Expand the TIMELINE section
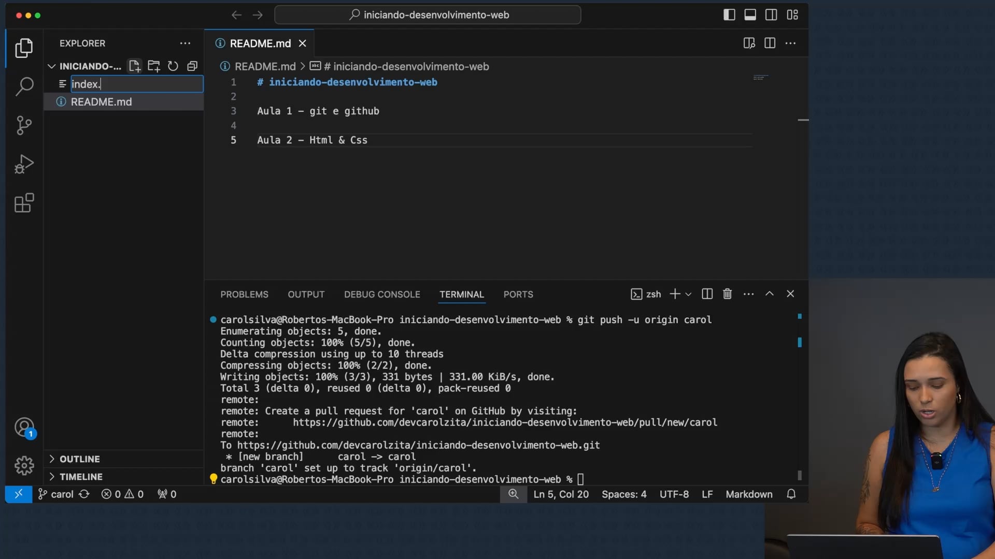The image size is (995, 559). [x=81, y=477]
